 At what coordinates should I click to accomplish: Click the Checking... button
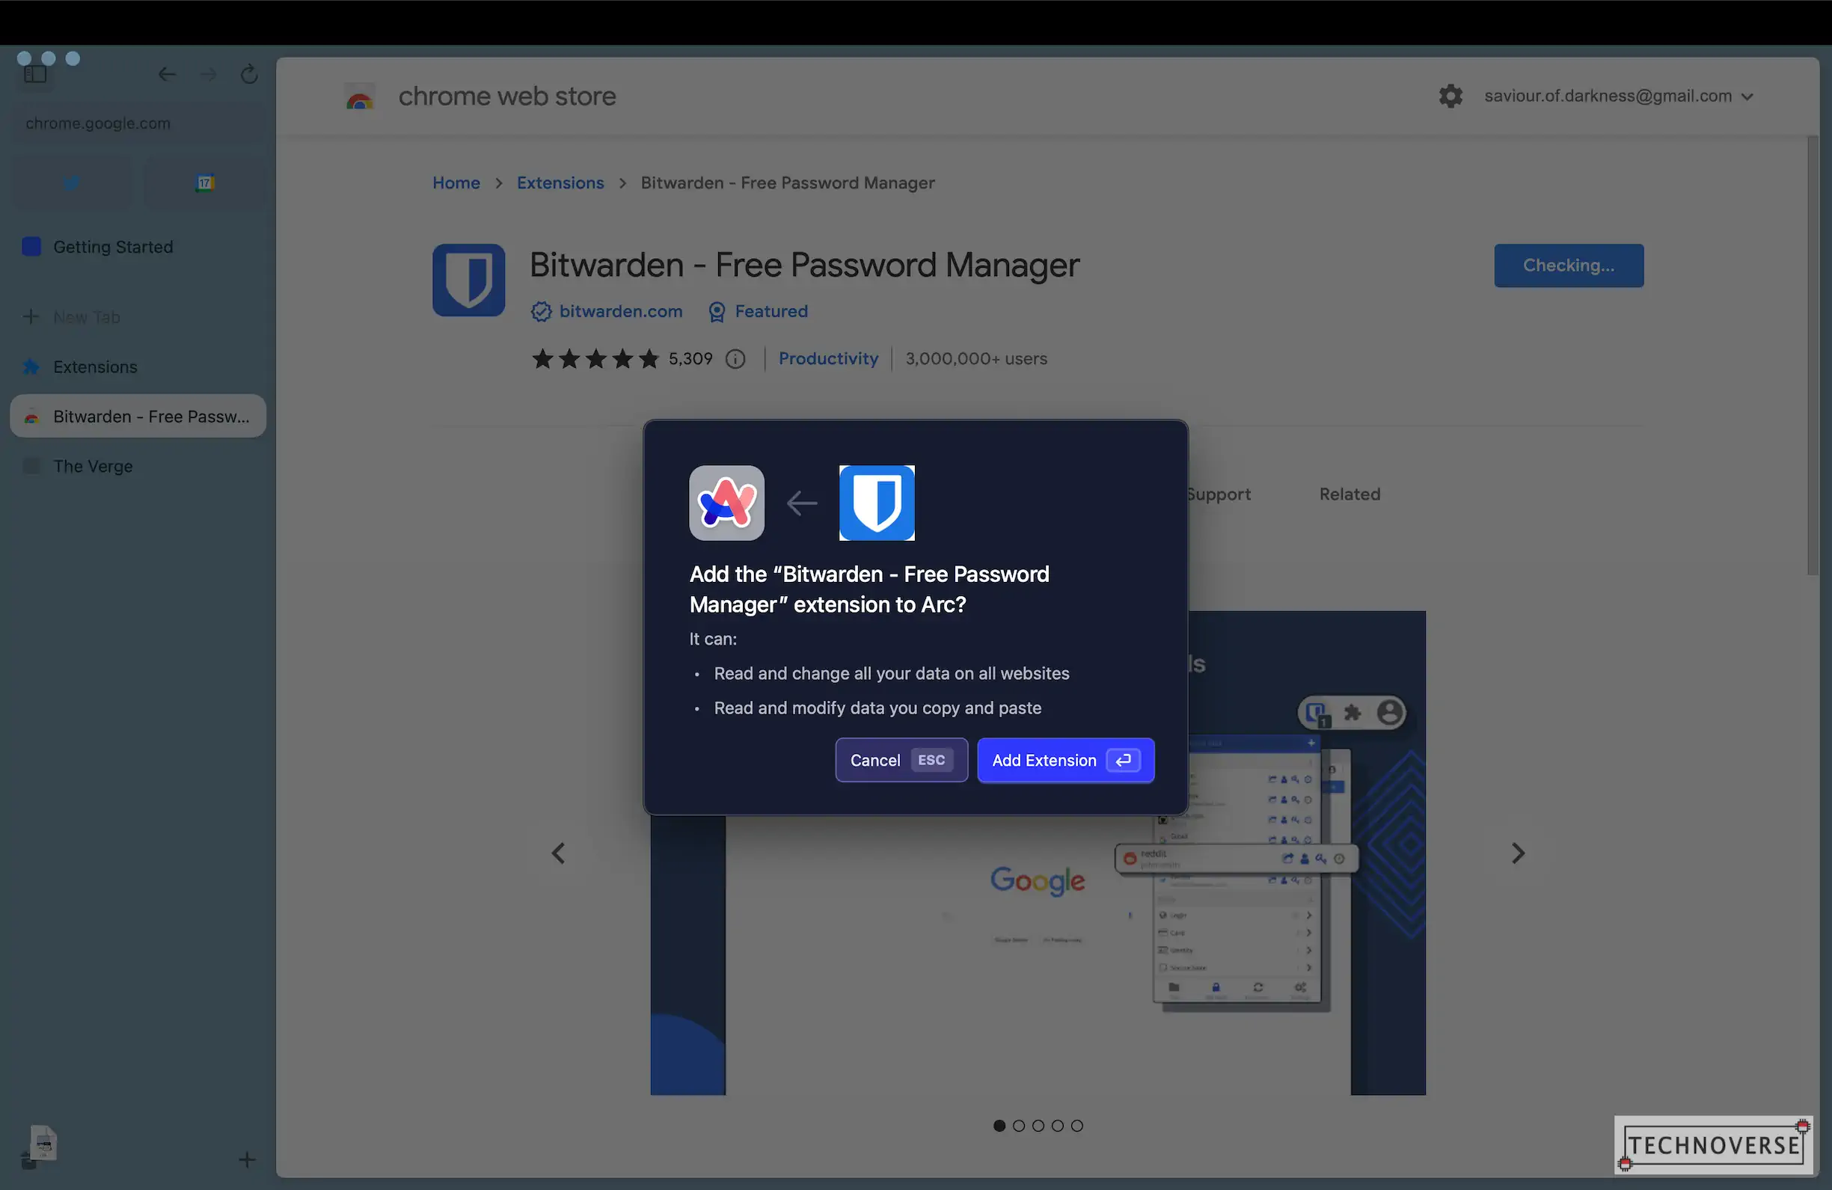tap(1568, 266)
